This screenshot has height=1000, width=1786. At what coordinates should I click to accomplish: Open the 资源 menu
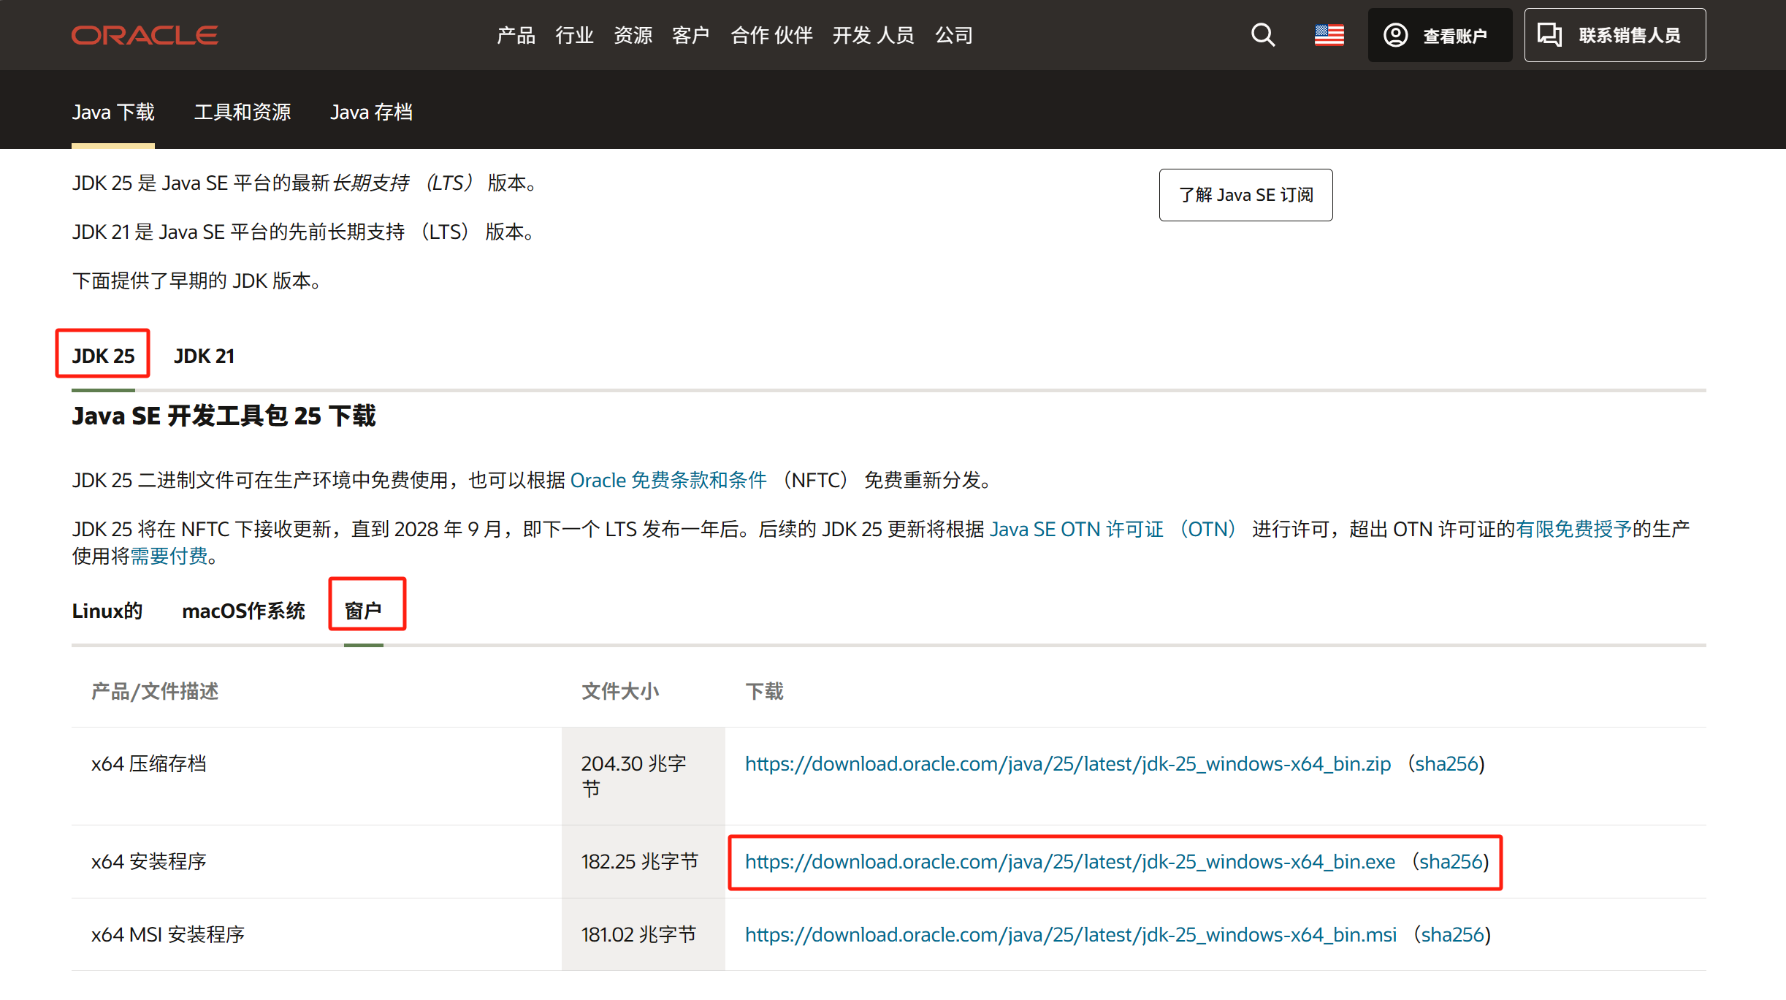[x=633, y=34]
